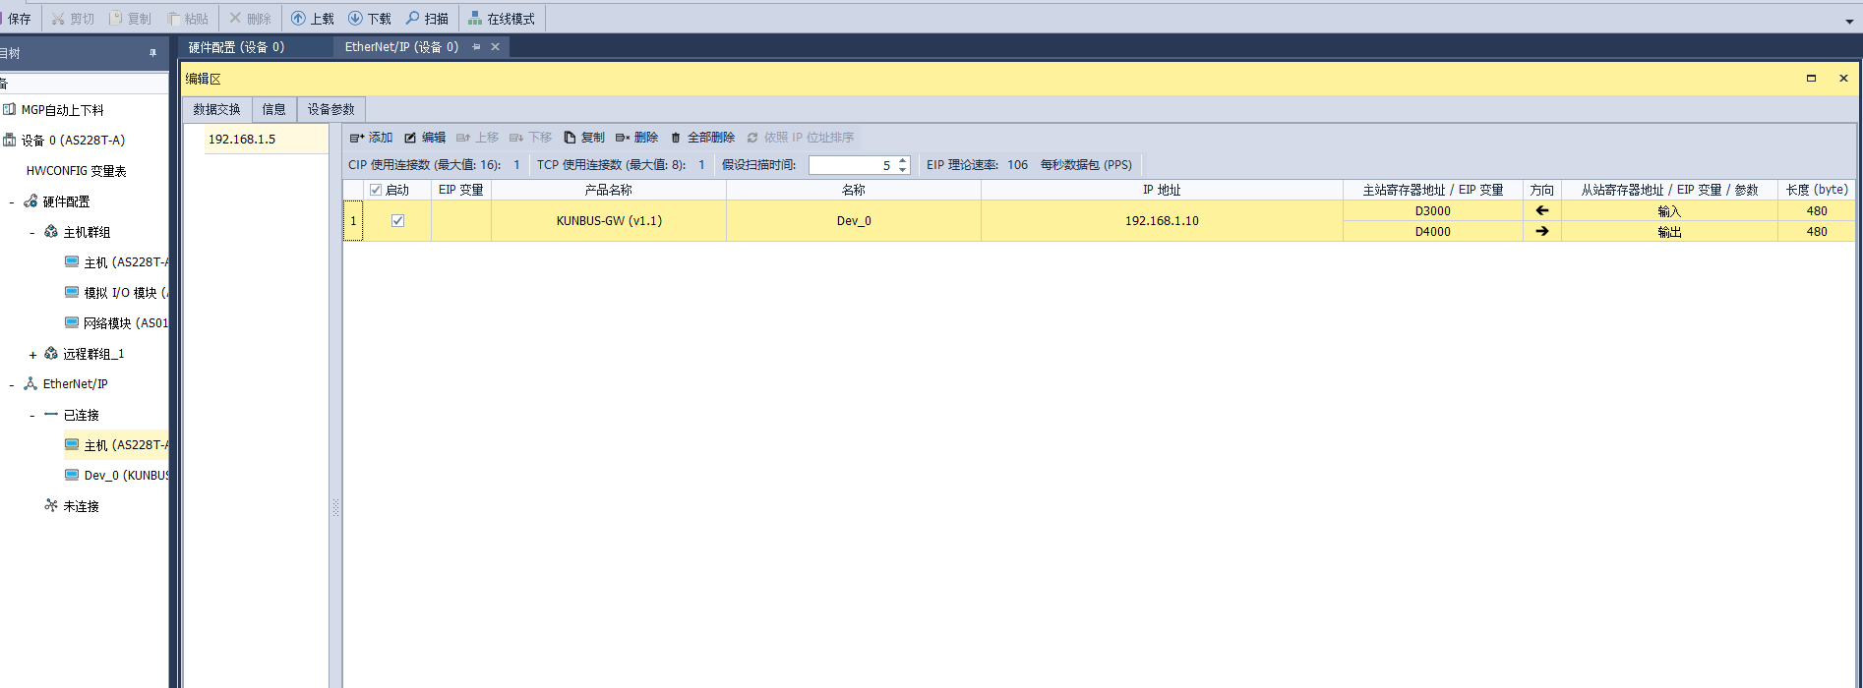The width and height of the screenshot is (1863, 688).
Task: Increase the 假设扫描时间 value with up arrow
Action: (x=902, y=160)
